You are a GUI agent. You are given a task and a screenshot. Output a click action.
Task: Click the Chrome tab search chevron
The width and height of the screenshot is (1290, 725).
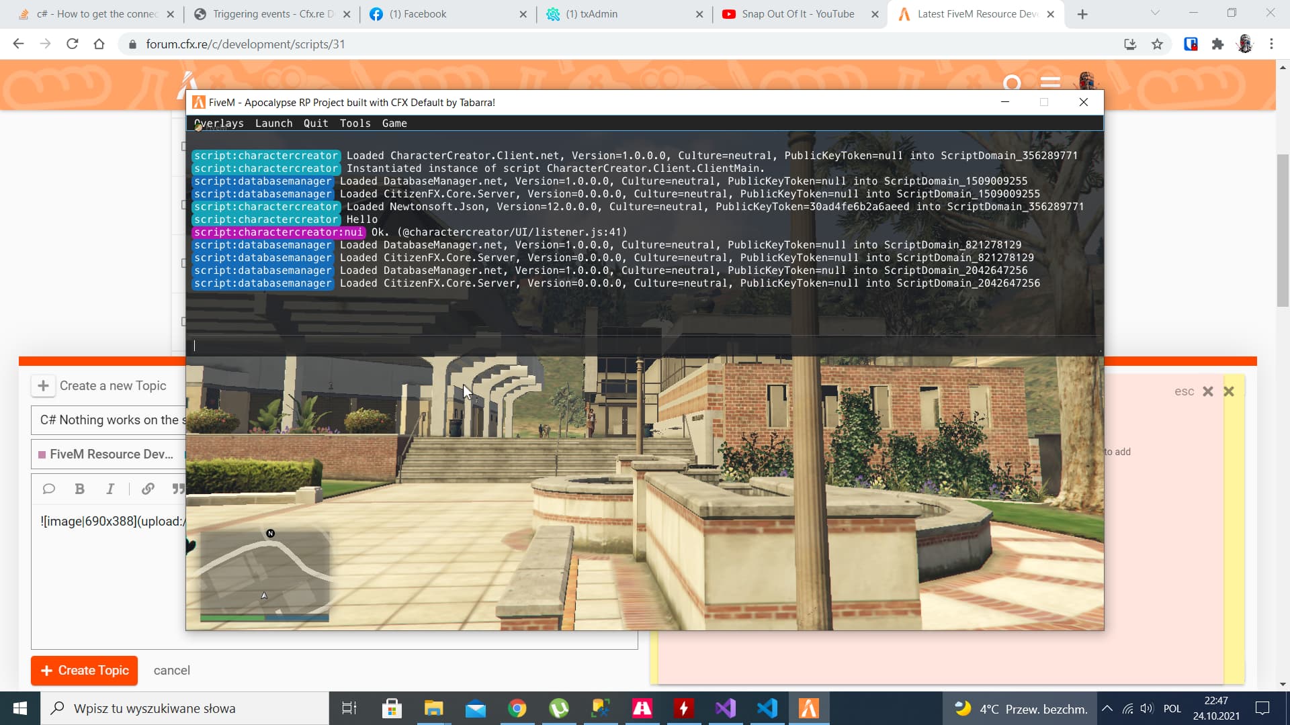(x=1155, y=13)
